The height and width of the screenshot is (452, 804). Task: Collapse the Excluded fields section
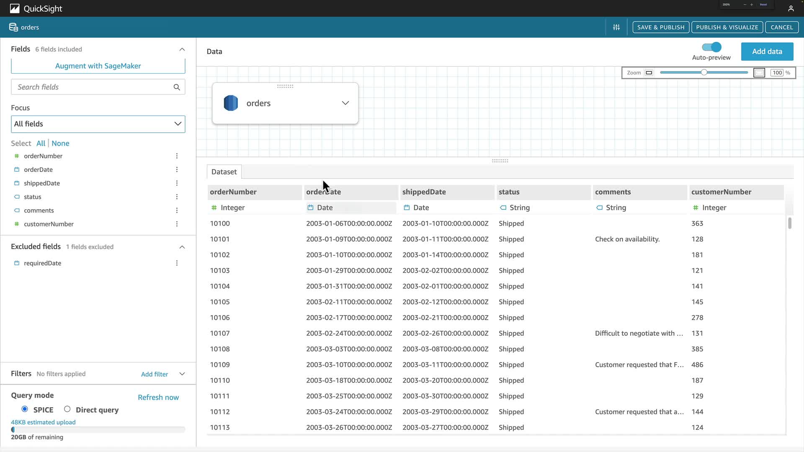coord(182,247)
